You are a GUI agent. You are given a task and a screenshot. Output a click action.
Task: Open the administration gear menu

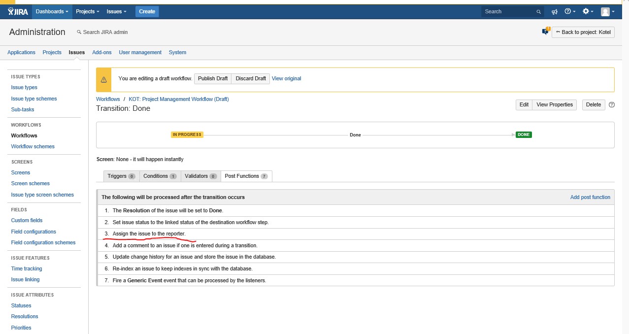588,11
